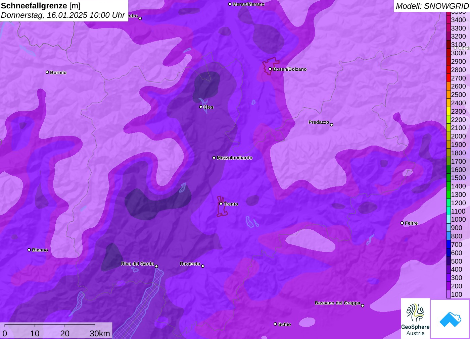The height and width of the screenshot is (339, 470).
Task: Click the legend value 2600
Action: [458, 86]
